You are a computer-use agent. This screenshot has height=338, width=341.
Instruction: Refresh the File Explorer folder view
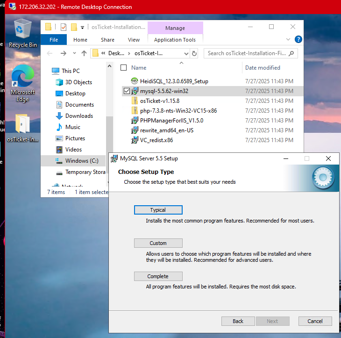[x=194, y=53]
